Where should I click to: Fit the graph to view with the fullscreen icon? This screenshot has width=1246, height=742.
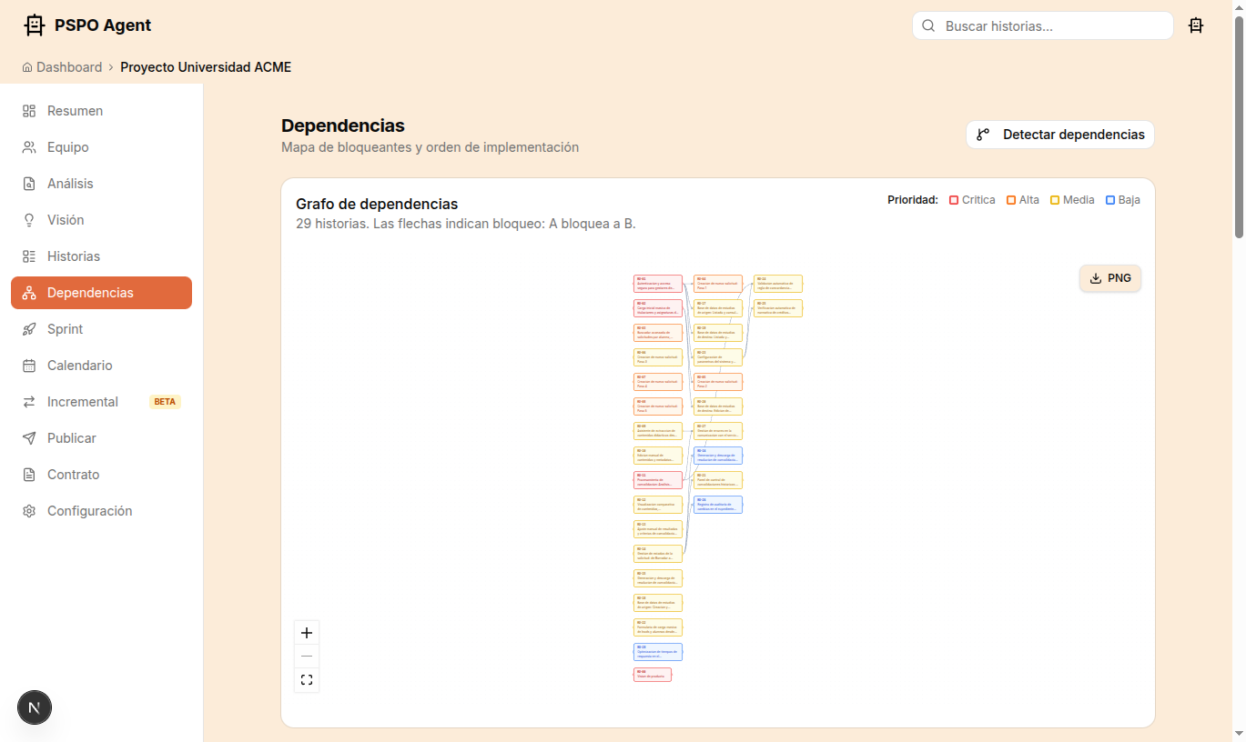(x=307, y=679)
